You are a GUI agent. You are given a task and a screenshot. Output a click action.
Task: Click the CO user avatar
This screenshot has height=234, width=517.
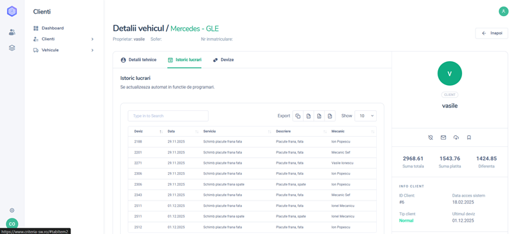coord(12,224)
